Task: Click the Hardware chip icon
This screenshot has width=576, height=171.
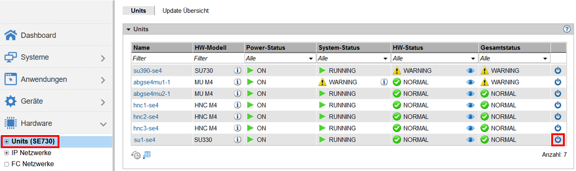Action: click(11, 123)
